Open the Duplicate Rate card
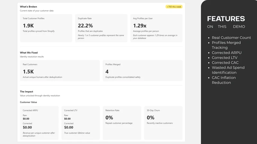Screen dimensions: 257x144 101,28
